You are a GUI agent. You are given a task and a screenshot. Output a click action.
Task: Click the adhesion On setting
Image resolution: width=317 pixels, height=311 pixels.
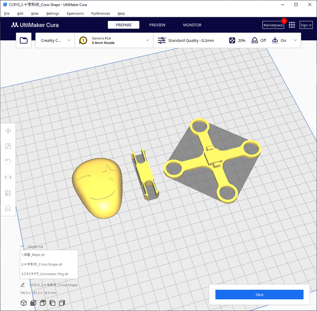[x=279, y=40]
